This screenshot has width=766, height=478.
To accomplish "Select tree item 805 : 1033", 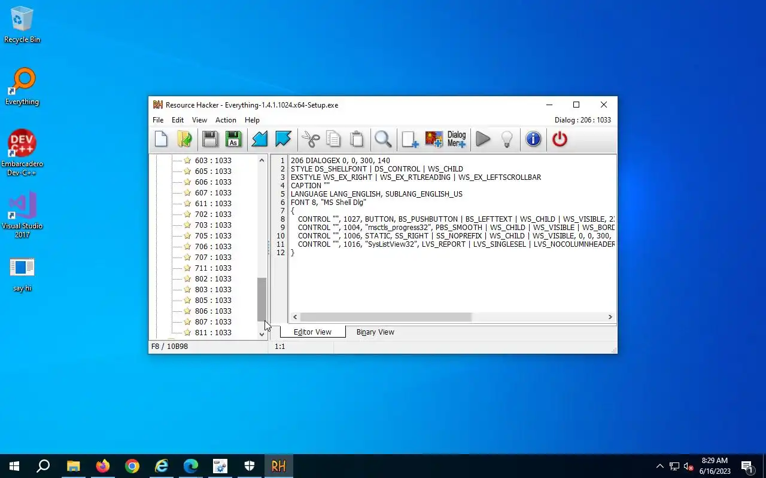I will pos(212,300).
